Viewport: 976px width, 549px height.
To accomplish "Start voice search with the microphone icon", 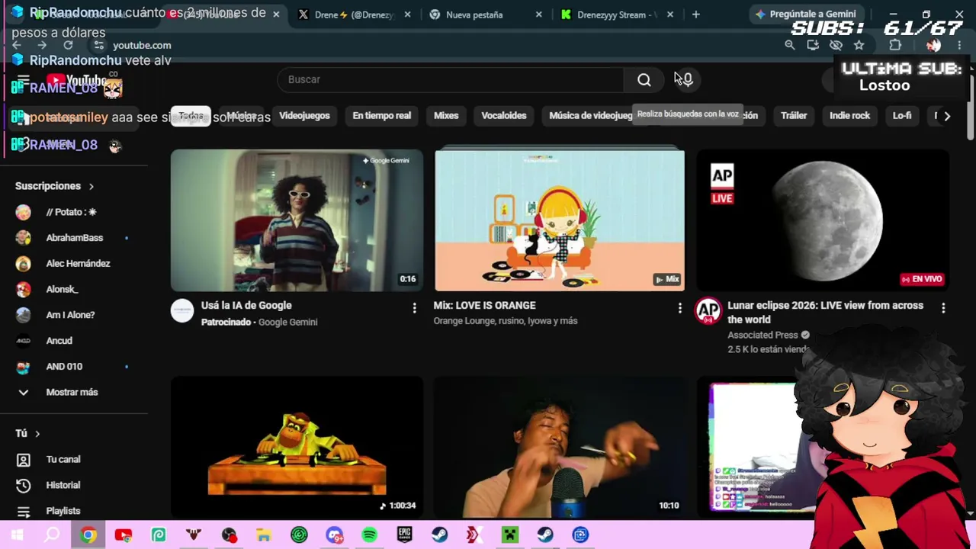I will tap(687, 79).
